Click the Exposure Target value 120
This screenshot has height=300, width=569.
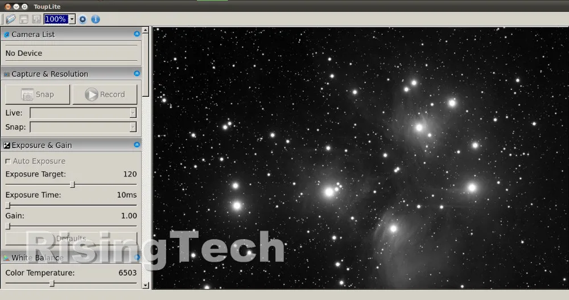click(130, 174)
